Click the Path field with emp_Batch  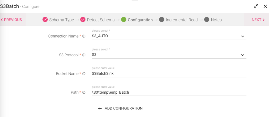click(169, 92)
